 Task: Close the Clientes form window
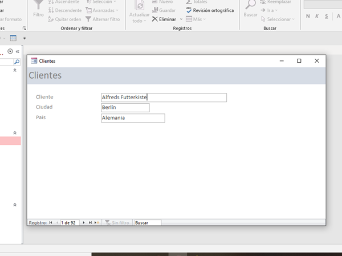point(317,61)
